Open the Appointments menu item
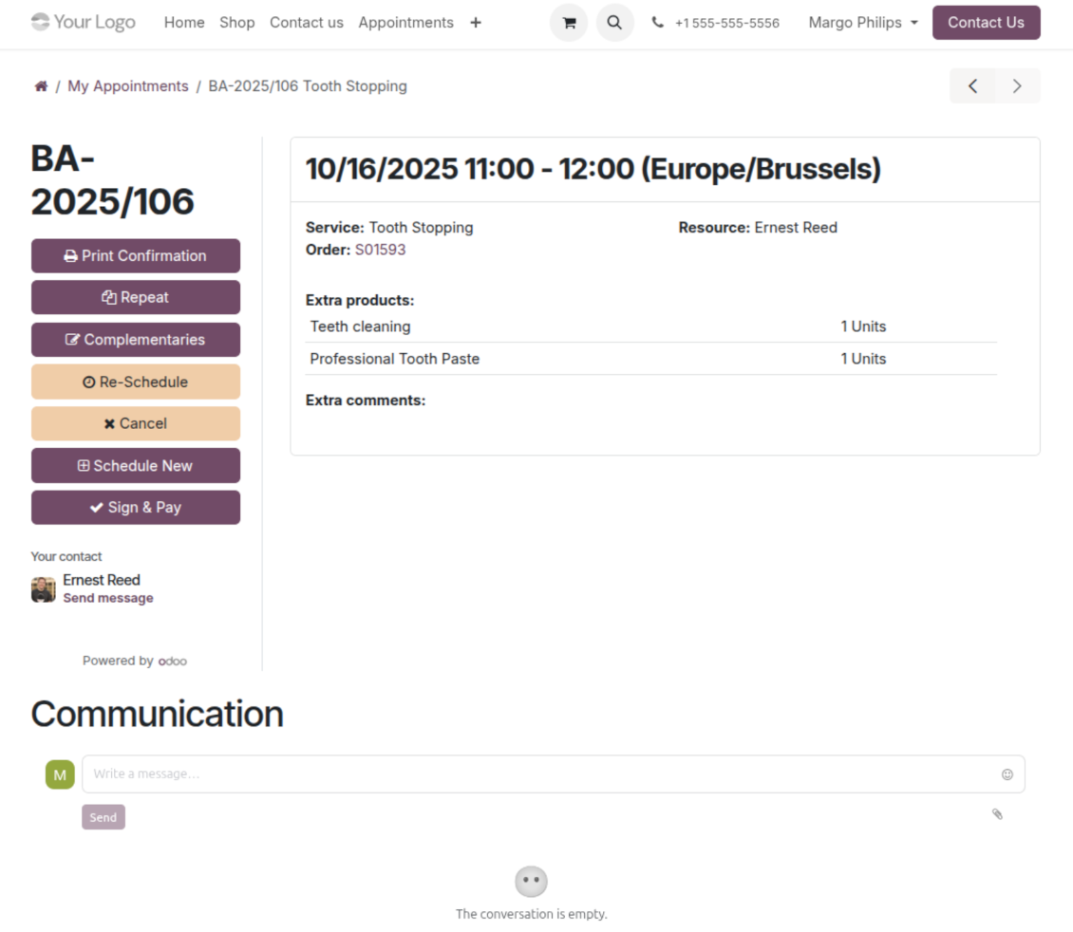The height and width of the screenshot is (932, 1073). (x=405, y=23)
